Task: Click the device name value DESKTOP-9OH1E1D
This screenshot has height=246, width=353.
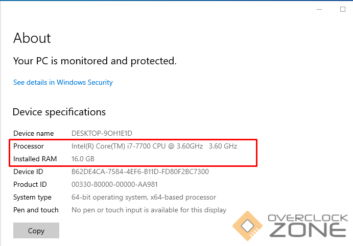Action: click(102, 133)
